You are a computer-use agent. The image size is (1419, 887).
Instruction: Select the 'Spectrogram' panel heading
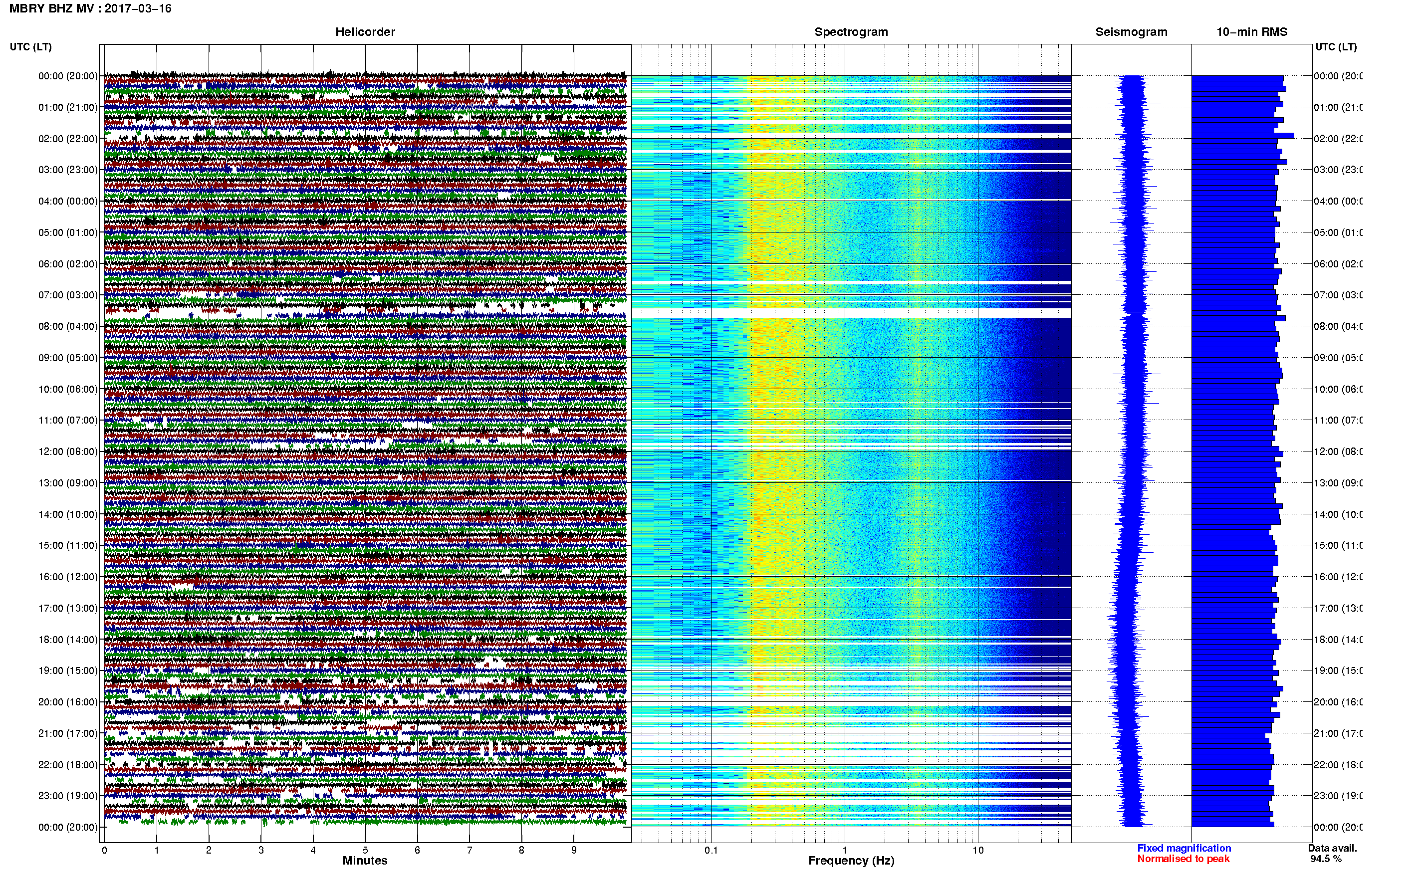point(851,32)
